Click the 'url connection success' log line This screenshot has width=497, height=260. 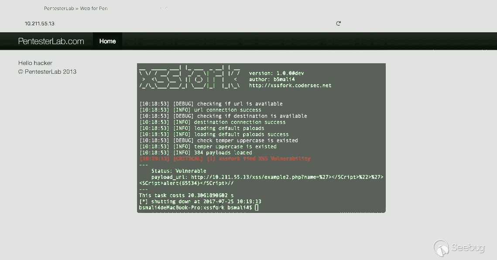pyautogui.click(x=200, y=109)
